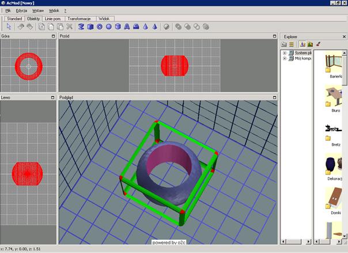The image size is (348, 253).
Task: Expand the System pli tree node
Action: point(285,53)
